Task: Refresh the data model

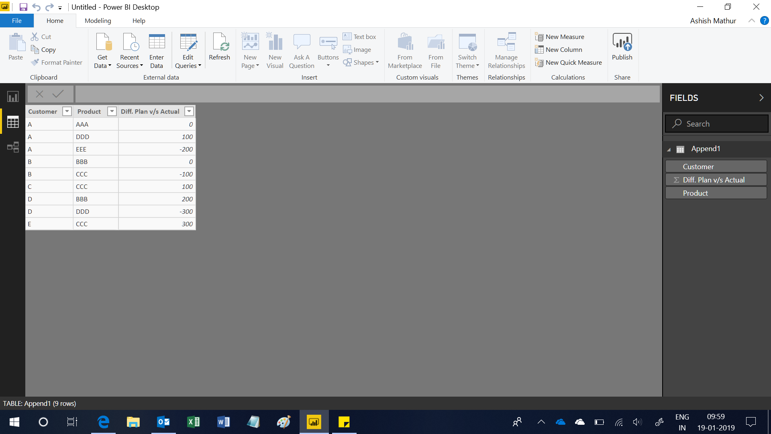Action: (x=219, y=47)
